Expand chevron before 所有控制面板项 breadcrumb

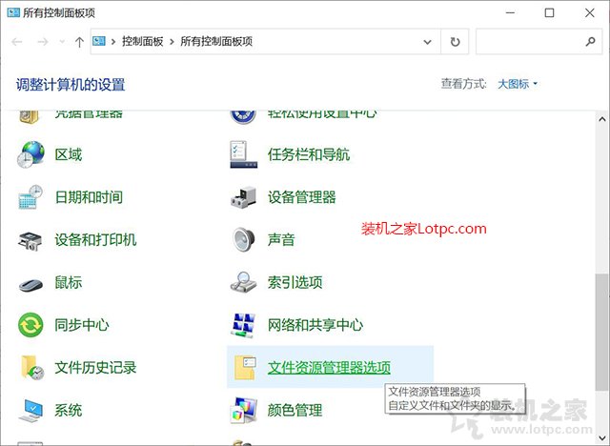click(172, 42)
